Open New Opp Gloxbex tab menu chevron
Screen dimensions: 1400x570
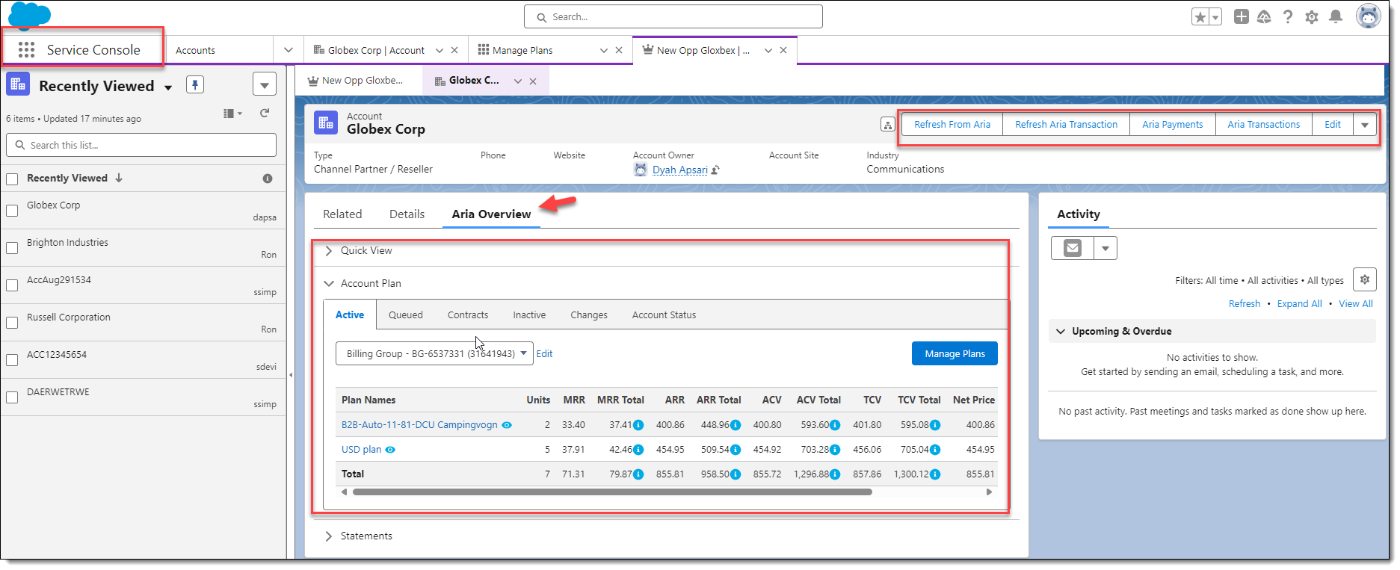(x=768, y=50)
